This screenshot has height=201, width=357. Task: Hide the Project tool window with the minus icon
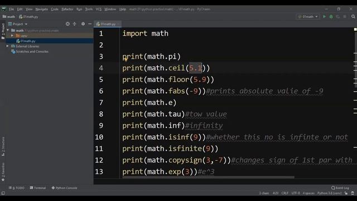[90, 24]
